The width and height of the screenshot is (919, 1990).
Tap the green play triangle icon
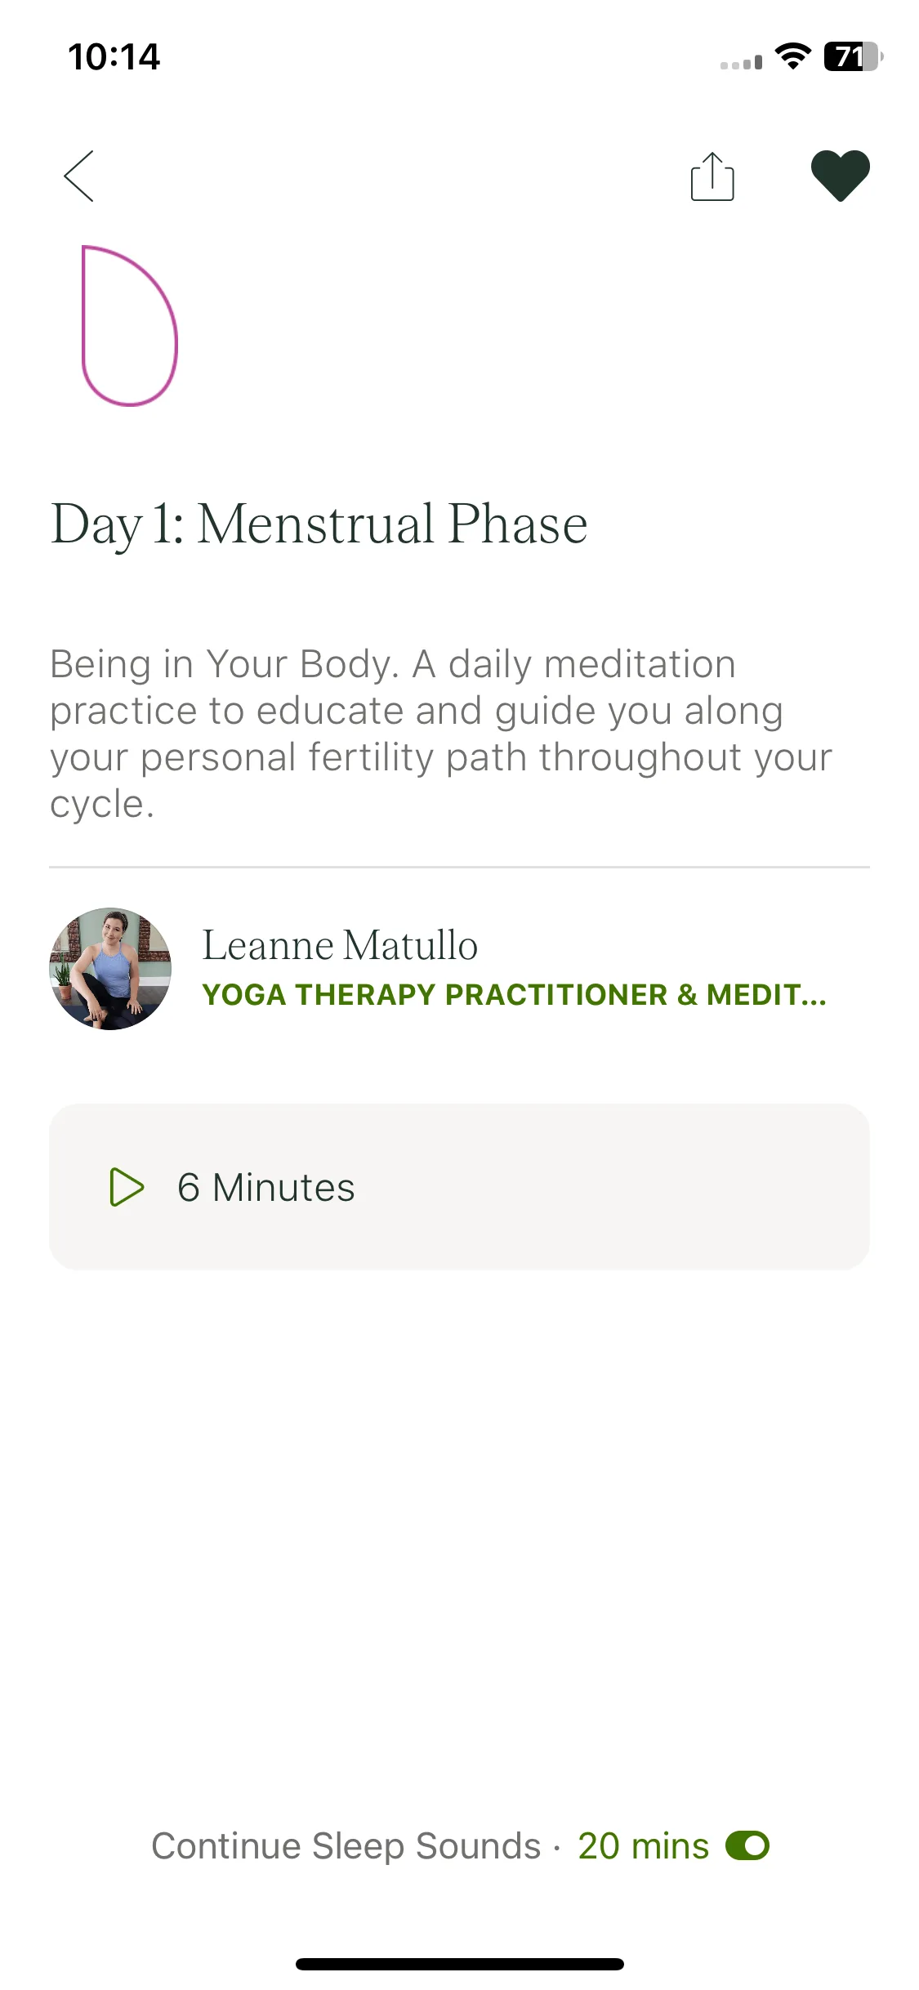pos(127,1187)
